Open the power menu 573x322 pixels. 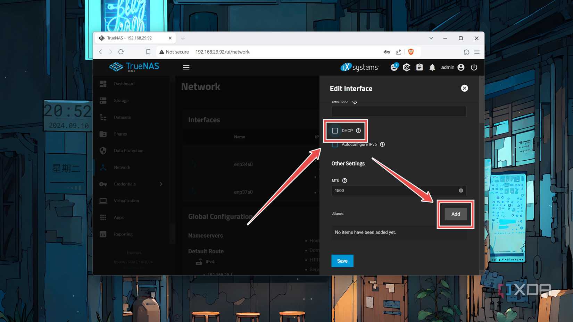[474, 67]
